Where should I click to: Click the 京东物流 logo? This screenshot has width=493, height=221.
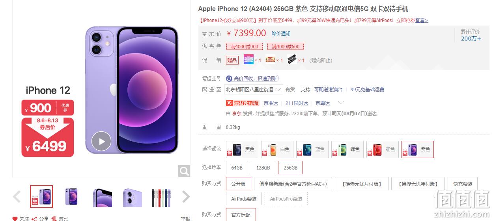tap(243, 103)
